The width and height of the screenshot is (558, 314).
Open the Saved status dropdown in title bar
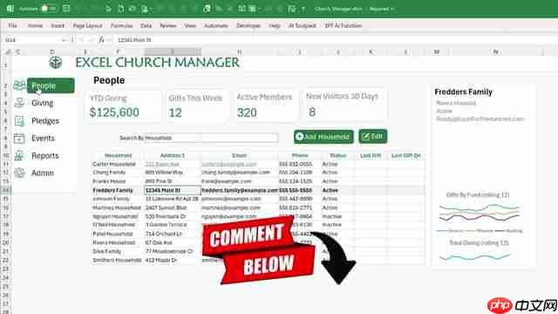point(382,9)
